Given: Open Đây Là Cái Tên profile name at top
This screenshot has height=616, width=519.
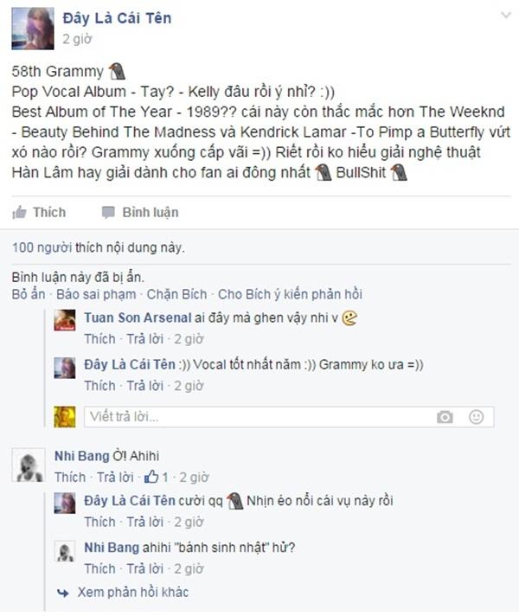Looking at the screenshot, I should [x=117, y=18].
